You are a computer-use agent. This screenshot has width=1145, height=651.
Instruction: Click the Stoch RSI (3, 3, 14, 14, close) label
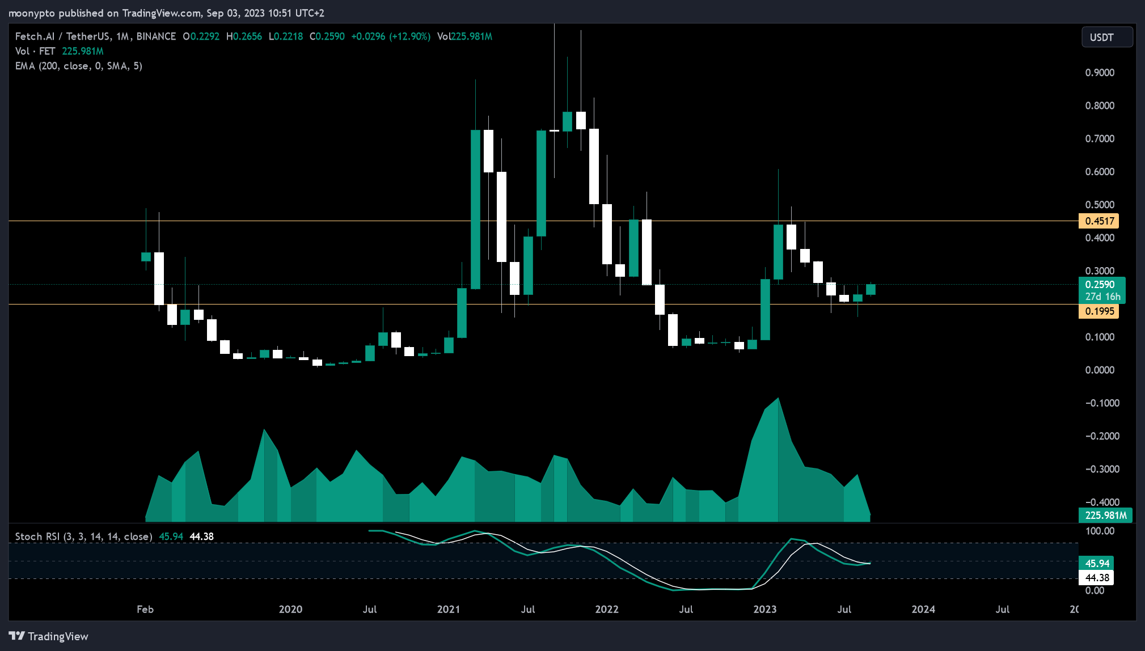coord(84,536)
